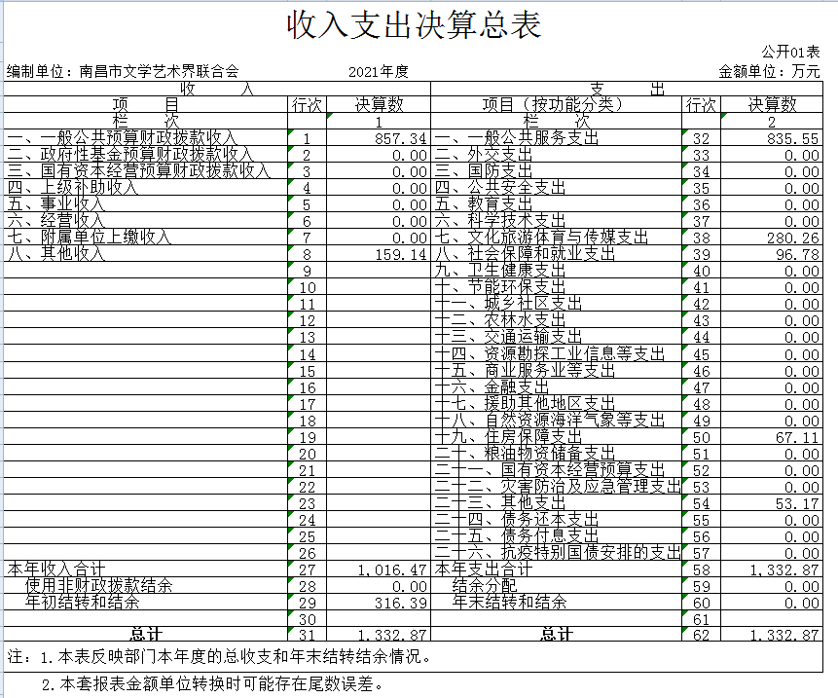Select 十五、商业服务业等支出 cell
The height and width of the screenshot is (698, 838).
tap(557, 370)
